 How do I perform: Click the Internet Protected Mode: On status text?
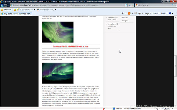point(128,109)
